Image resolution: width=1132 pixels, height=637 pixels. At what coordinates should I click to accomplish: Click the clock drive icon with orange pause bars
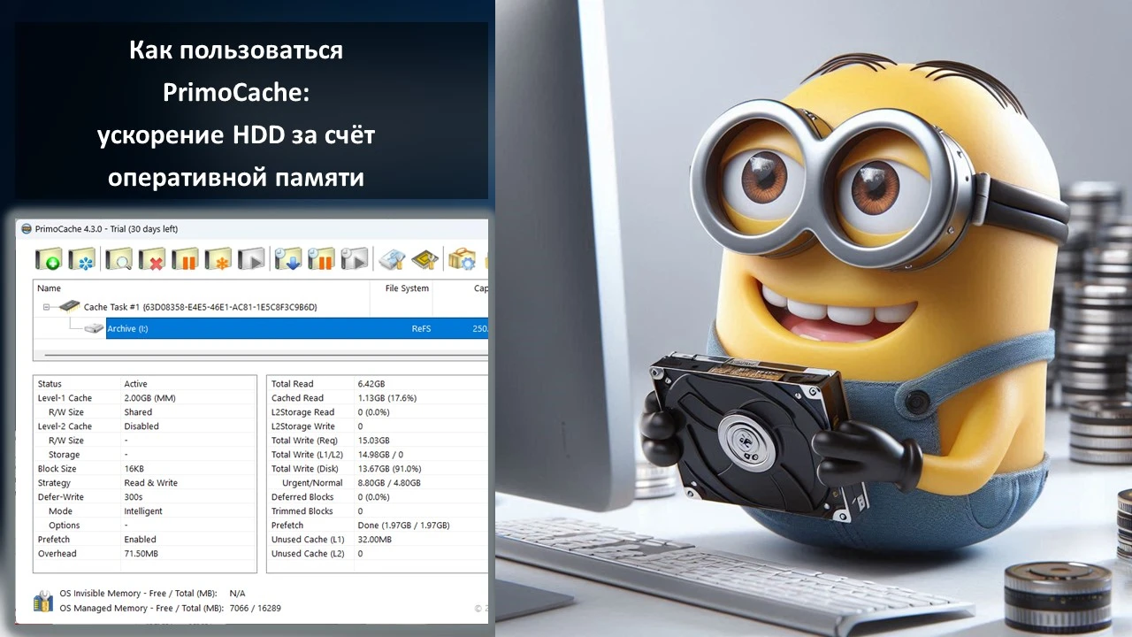click(321, 258)
